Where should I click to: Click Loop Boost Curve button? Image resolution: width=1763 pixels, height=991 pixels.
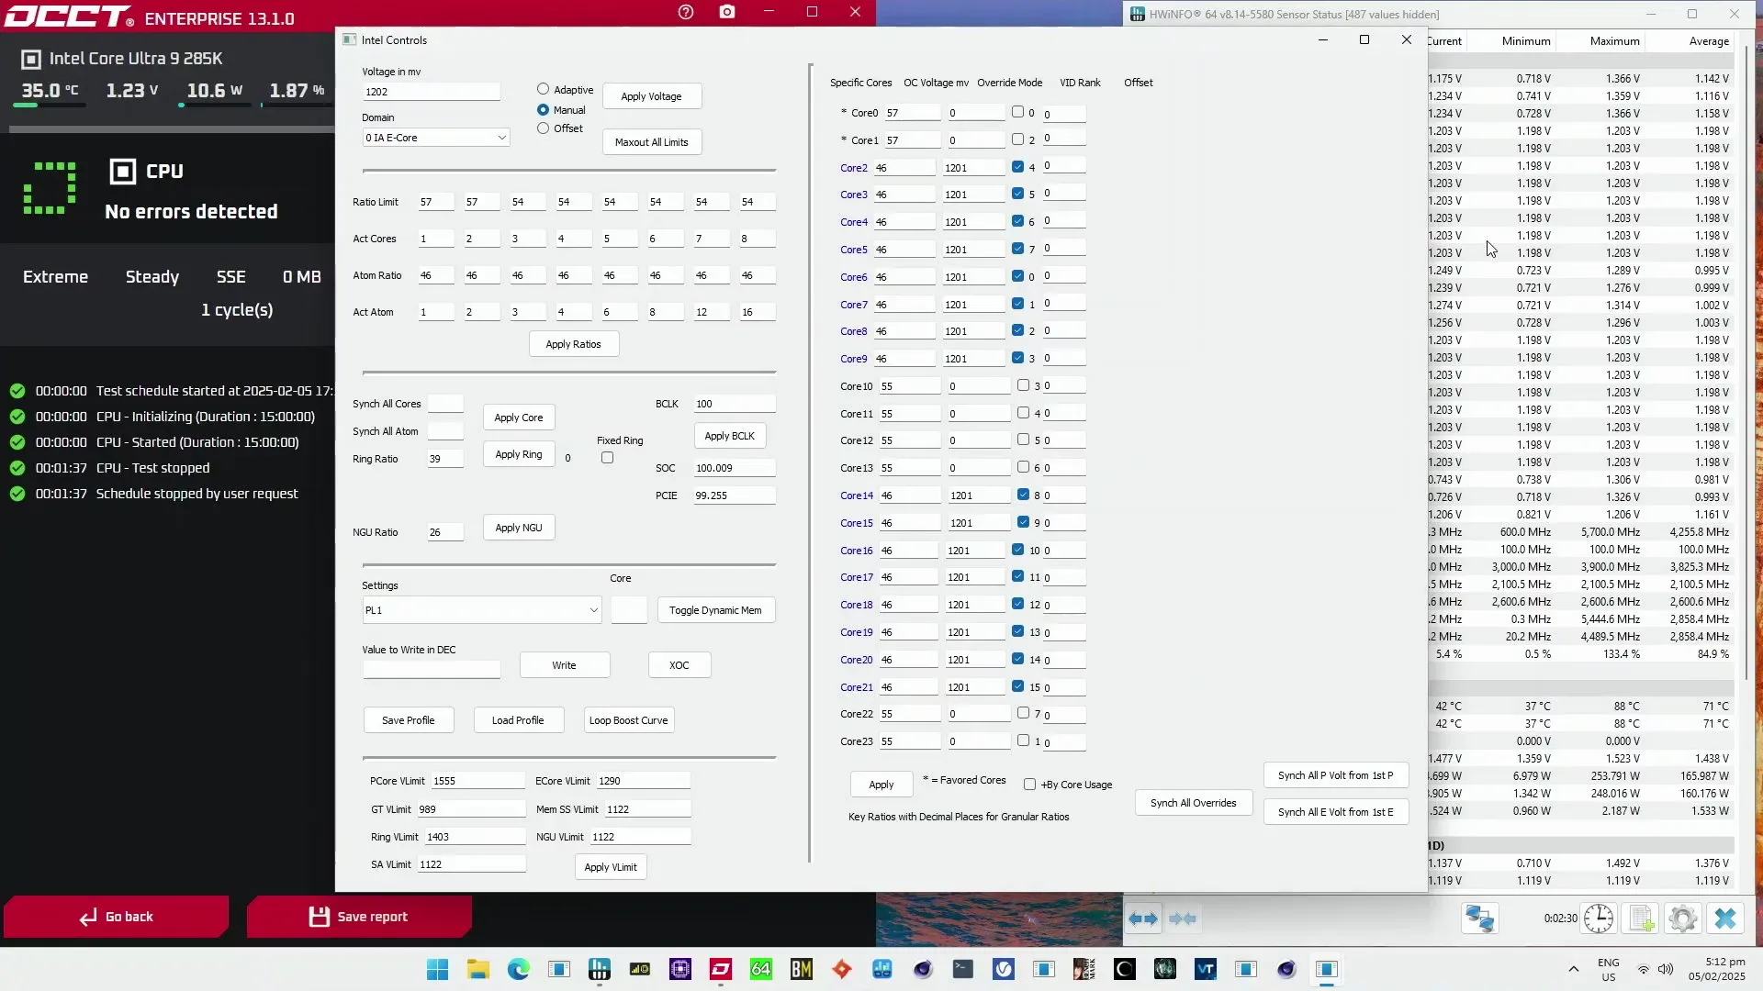[628, 720]
